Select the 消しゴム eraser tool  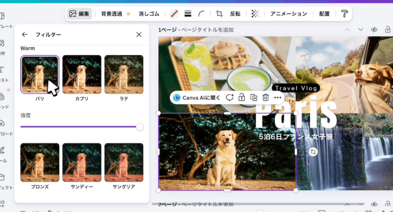(149, 14)
